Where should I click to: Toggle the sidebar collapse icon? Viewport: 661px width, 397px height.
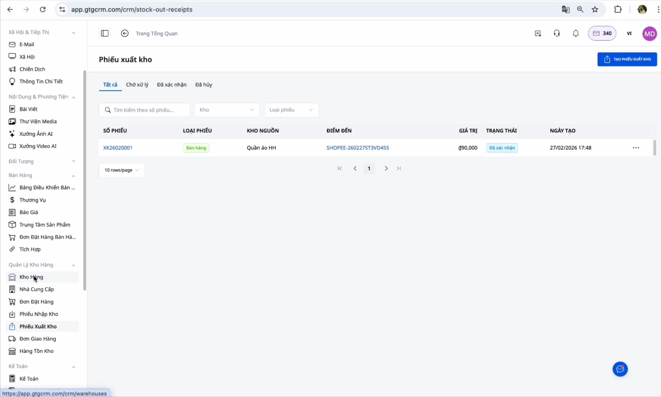(105, 33)
